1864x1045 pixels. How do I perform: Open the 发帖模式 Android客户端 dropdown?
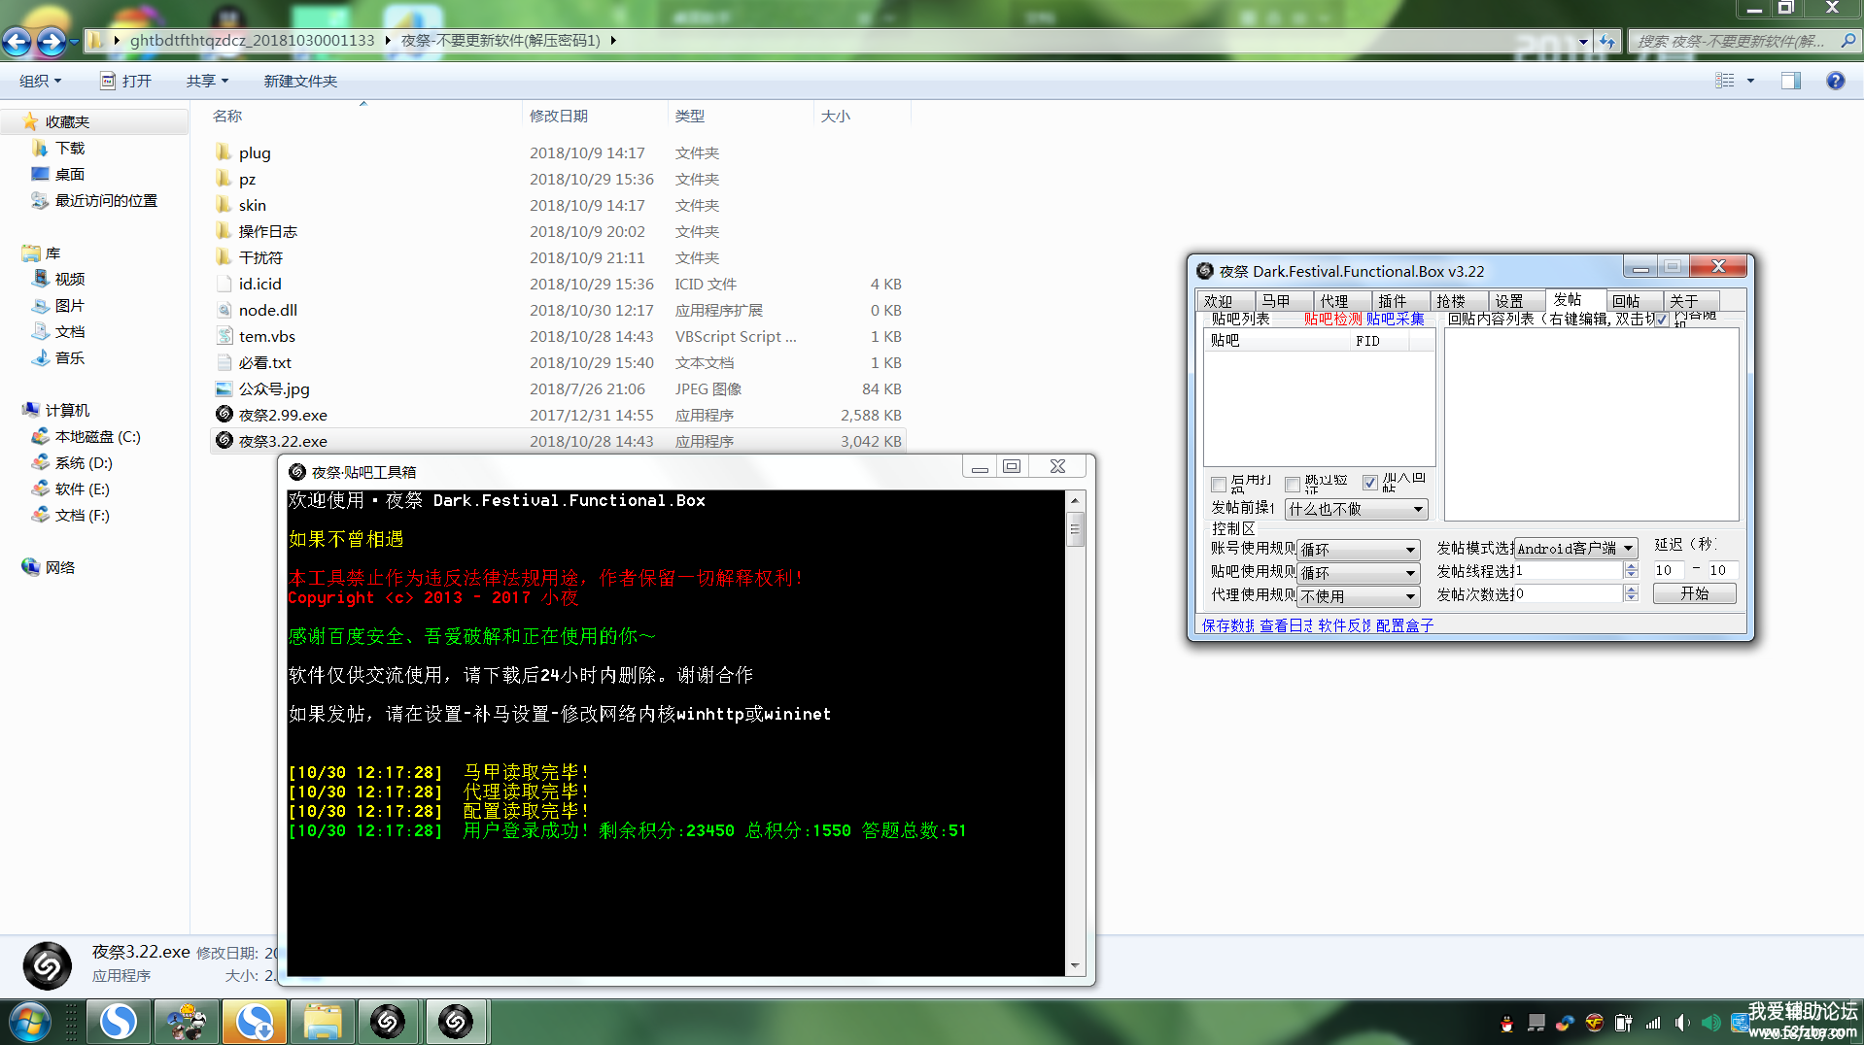tap(1576, 549)
